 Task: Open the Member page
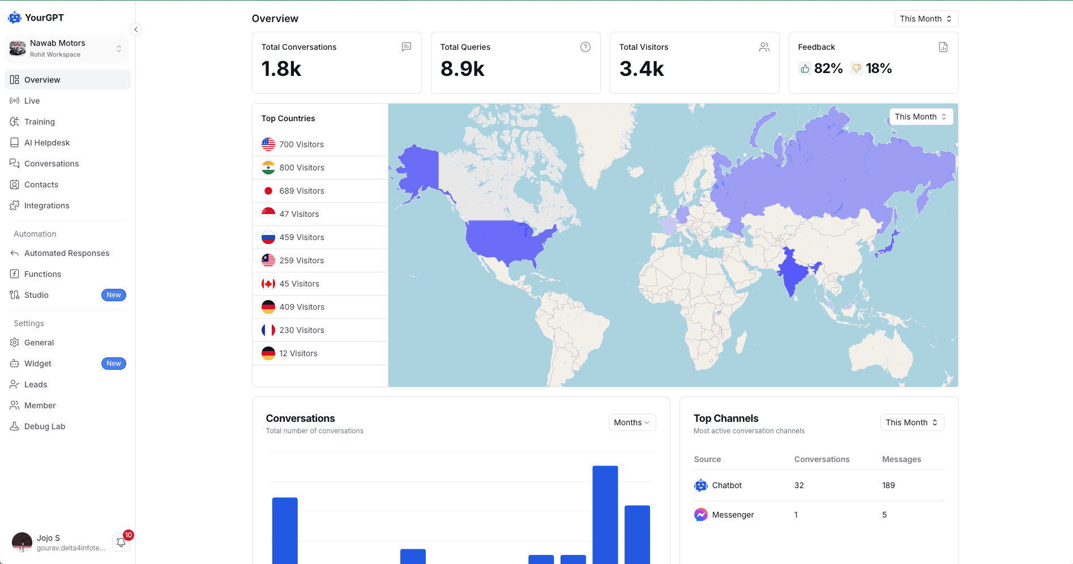click(67, 405)
